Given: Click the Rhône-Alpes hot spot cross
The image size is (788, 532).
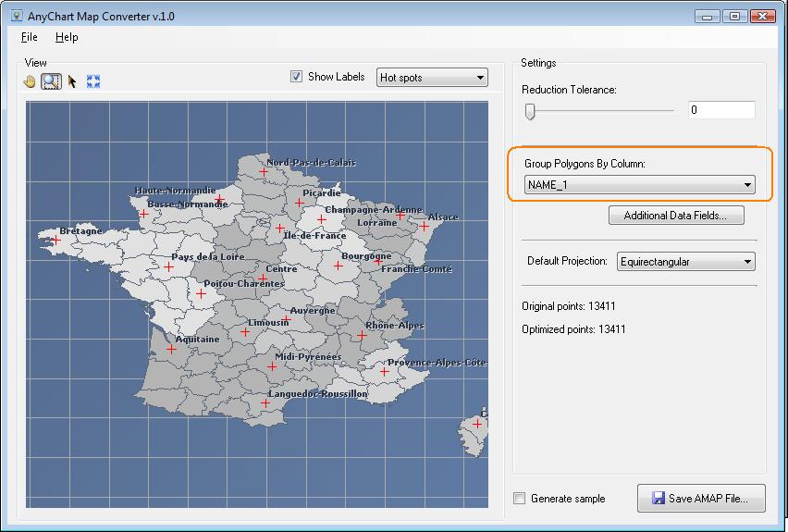Looking at the screenshot, I should click(362, 336).
